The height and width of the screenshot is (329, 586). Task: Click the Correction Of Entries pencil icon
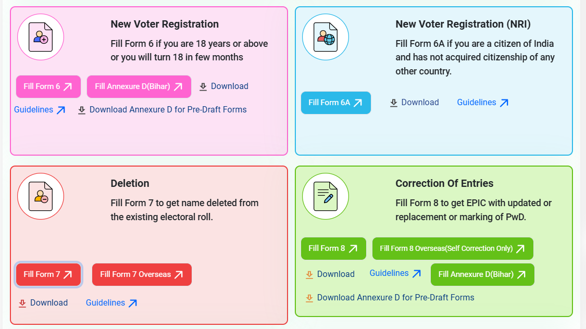click(326, 196)
